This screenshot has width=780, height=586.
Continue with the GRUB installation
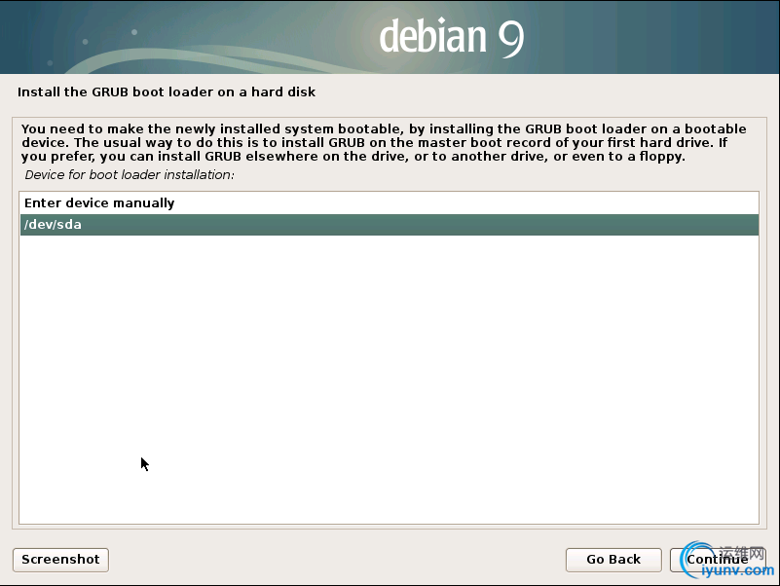[718, 560]
